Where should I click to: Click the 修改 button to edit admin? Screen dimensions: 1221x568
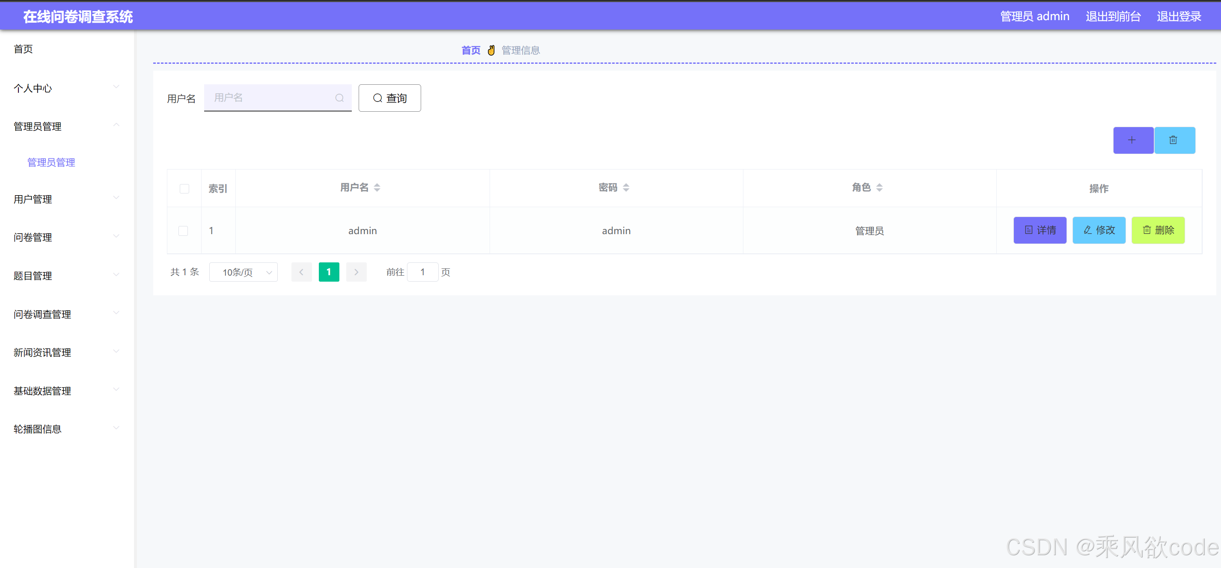point(1099,230)
